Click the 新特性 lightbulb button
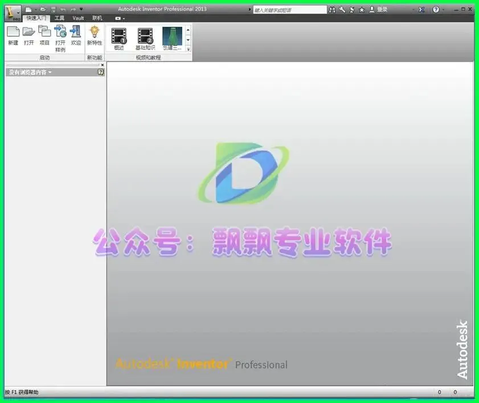This screenshot has width=479, height=403. 95,36
